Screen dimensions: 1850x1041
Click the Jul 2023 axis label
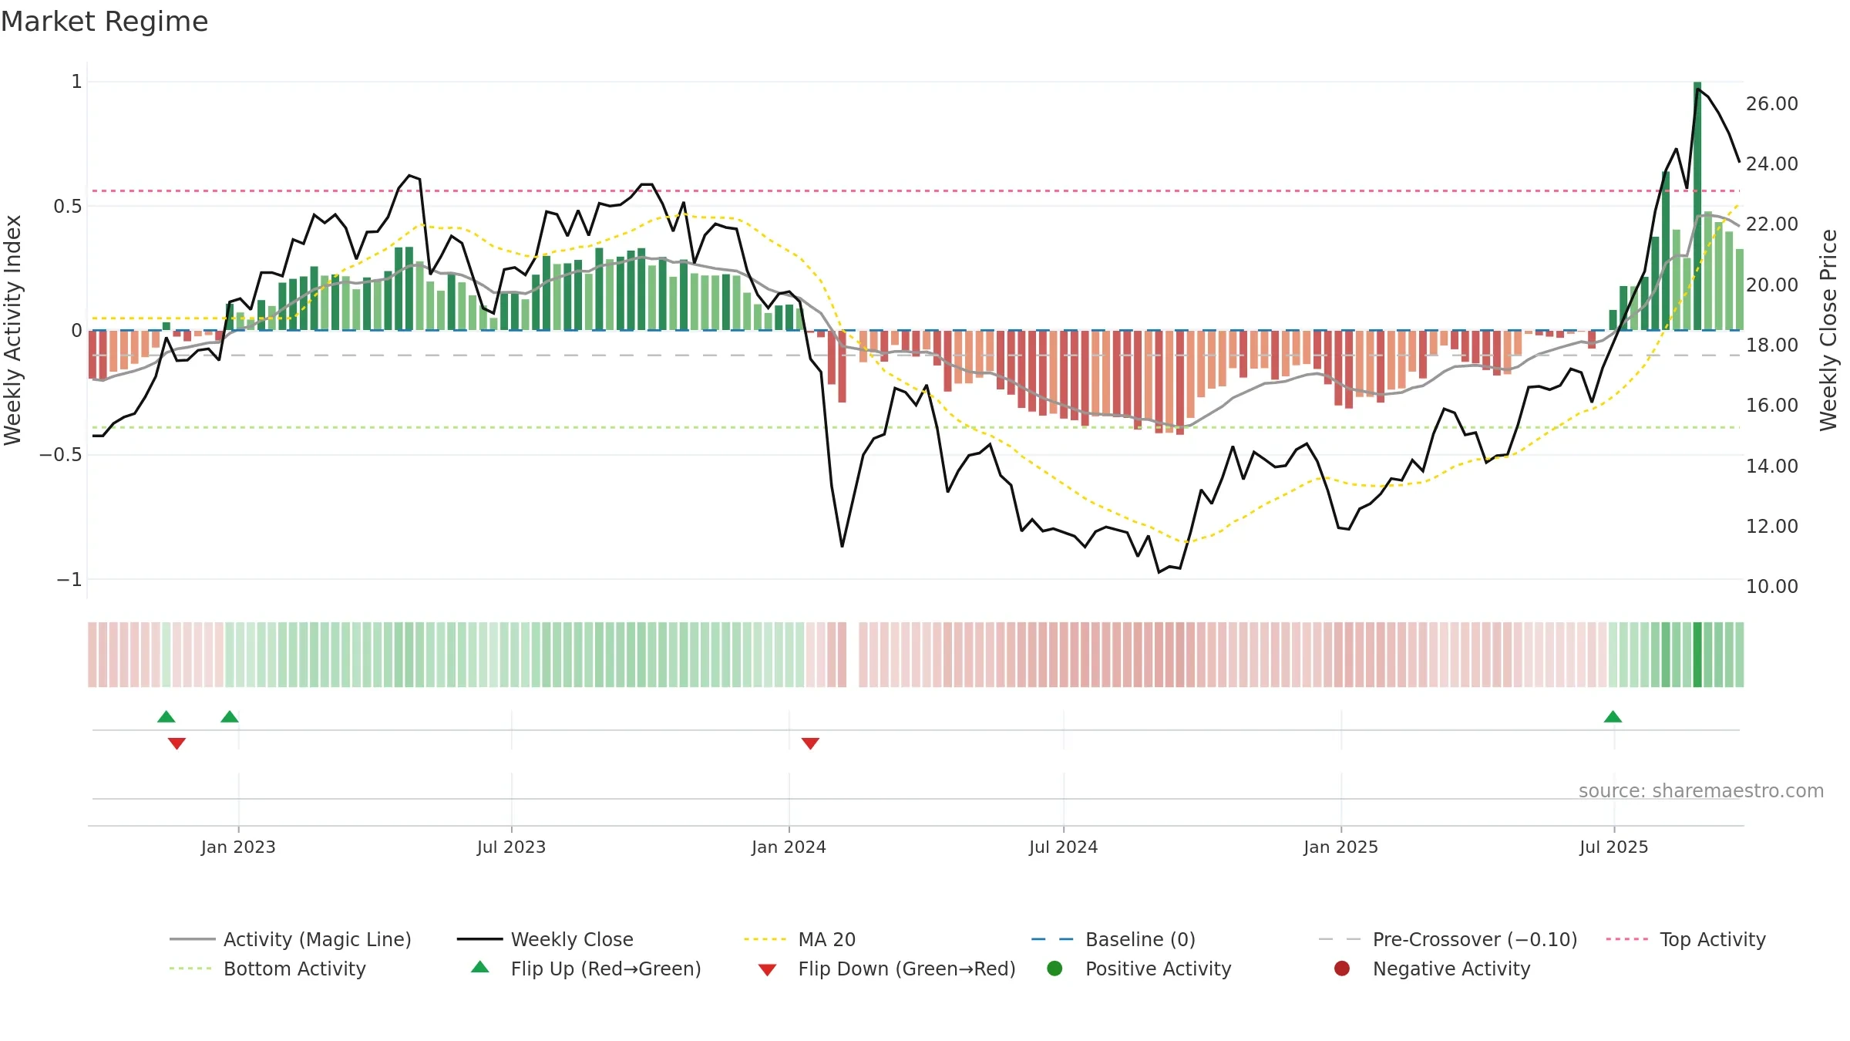pyautogui.click(x=511, y=847)
